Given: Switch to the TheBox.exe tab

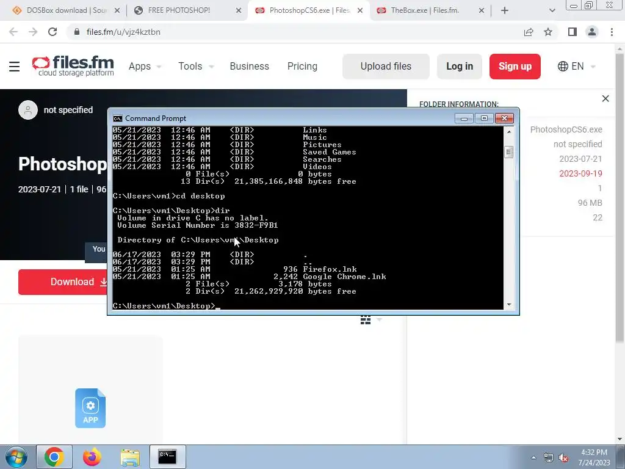Looking at the screenshot, I should point(425,10).
